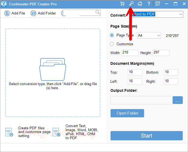
Task: Click the Top margin field
Action: (x=135, y=72)
